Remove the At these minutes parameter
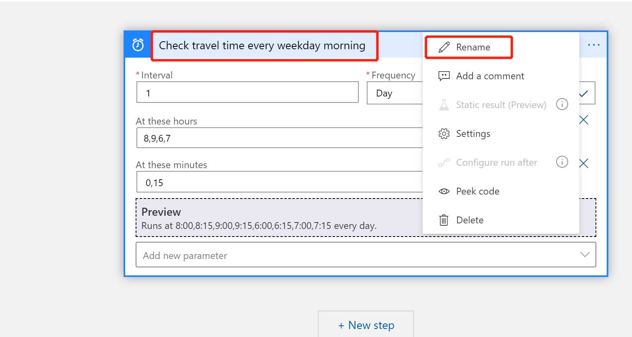The width and height of the screenshot is (632, 337). coord(584,163)
